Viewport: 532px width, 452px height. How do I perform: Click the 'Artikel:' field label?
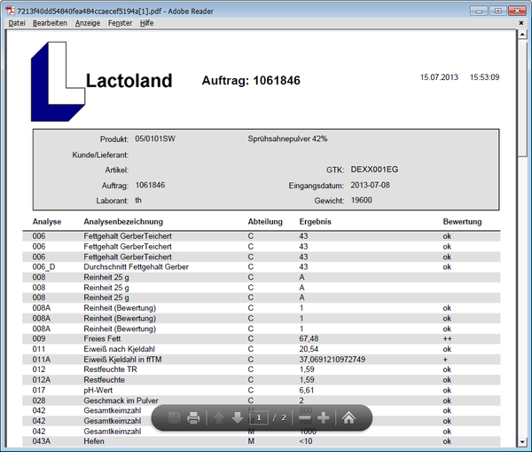pyautogui.click(x=116, y=170)
